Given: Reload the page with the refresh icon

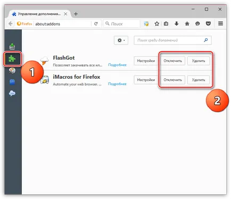Looking at the screenshot, I should [x=96, y=23].
